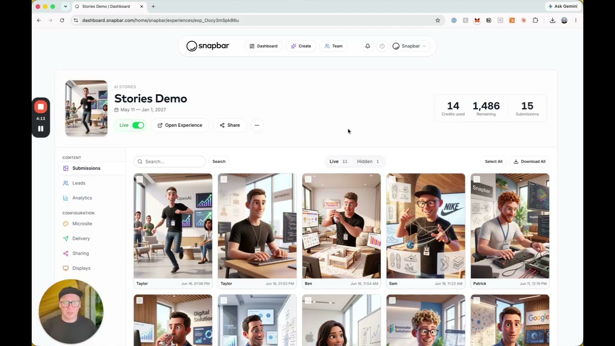Click the help circle icon in navbar
615x346 pixels.
click(382, 46)
